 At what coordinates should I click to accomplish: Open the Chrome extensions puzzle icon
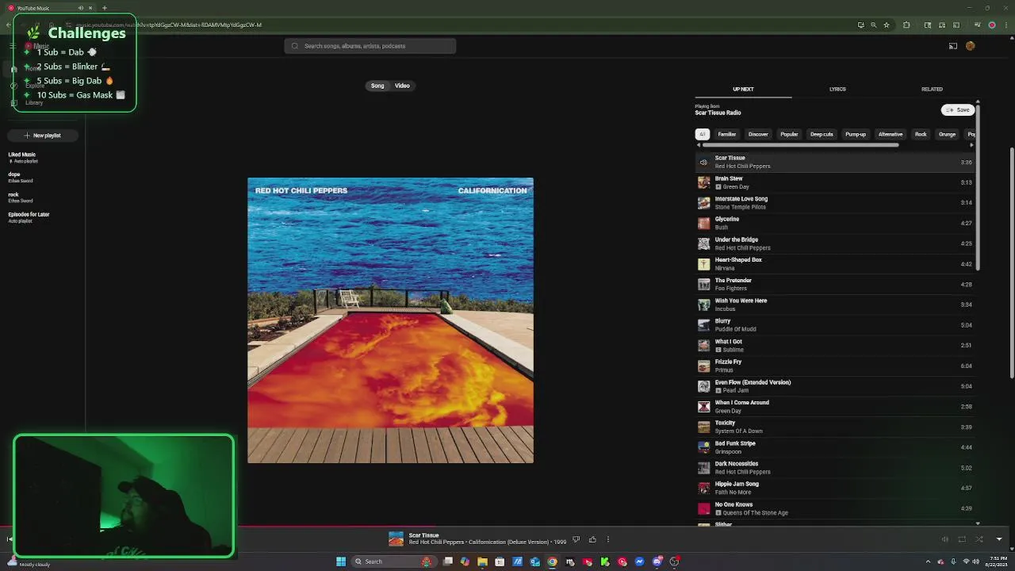pyautogui.click(x=907, y=25)
